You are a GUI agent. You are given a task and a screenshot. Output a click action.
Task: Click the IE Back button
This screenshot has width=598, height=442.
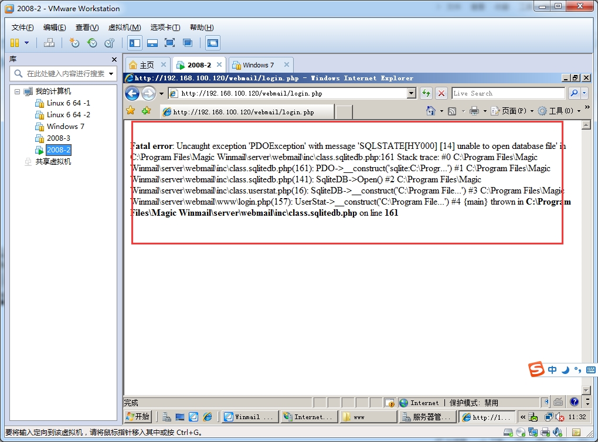click(132, 93)
